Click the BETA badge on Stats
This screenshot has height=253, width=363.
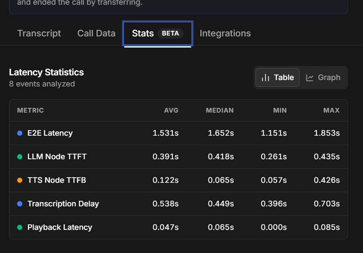click(x=171, y=33)
